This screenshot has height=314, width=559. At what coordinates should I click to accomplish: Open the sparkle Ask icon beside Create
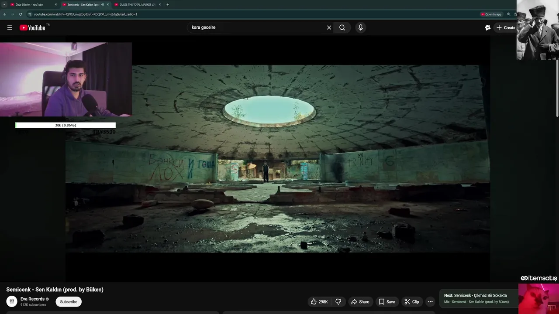(488, 27)
